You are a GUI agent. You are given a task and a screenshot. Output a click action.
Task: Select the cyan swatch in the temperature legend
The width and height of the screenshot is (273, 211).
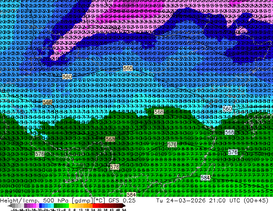pyautogui.click(x=52, y=206)
